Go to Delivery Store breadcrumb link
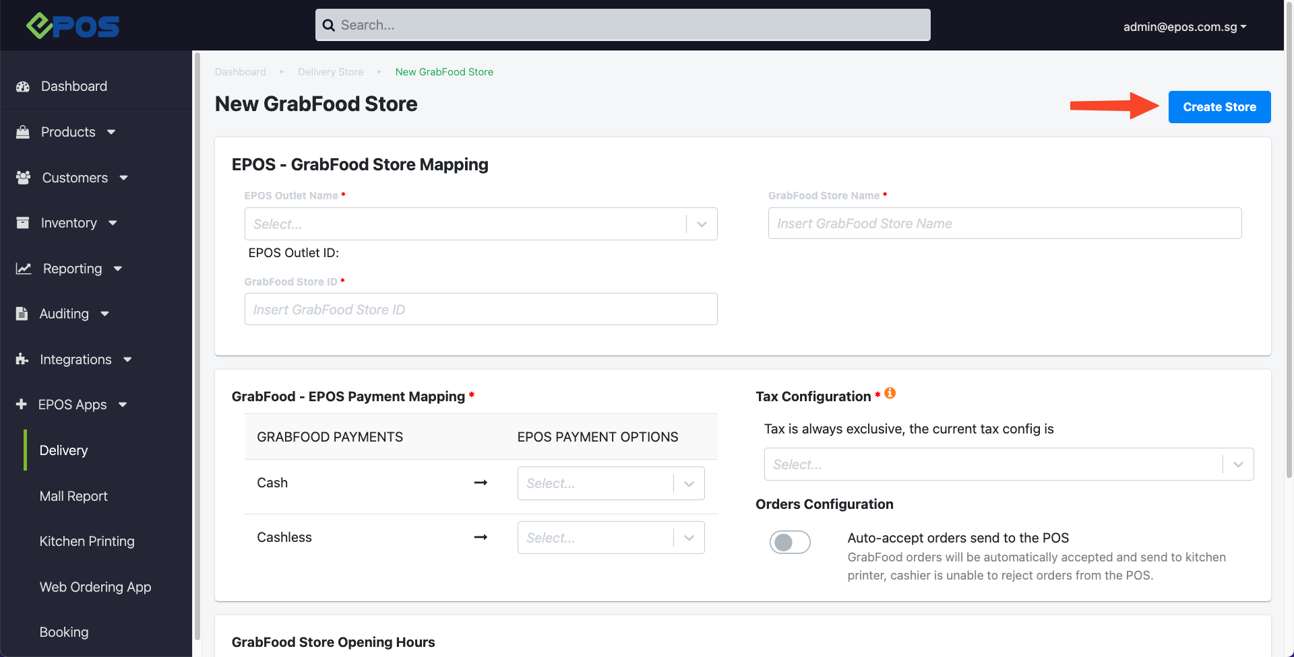 click(330, 72)
